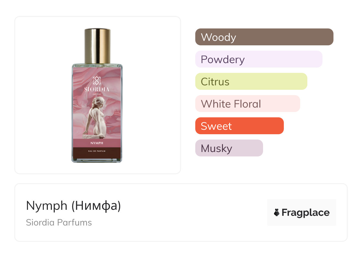Click the Fragplace wordmark text

coord(306,212)
